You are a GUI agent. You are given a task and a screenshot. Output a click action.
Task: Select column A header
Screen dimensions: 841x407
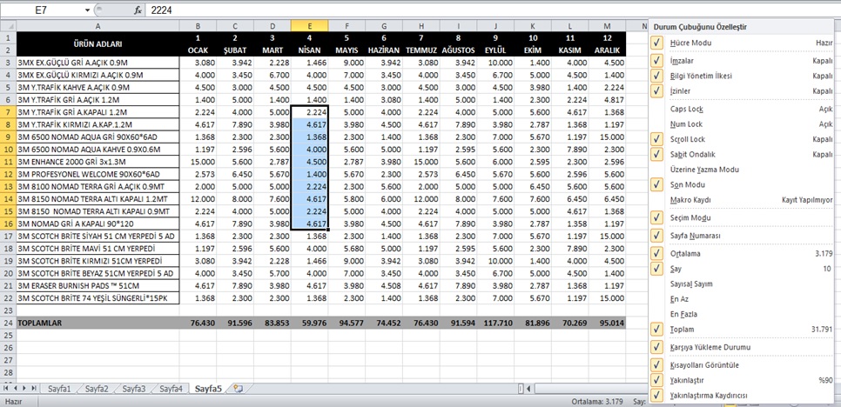click(x=98, y=26)
